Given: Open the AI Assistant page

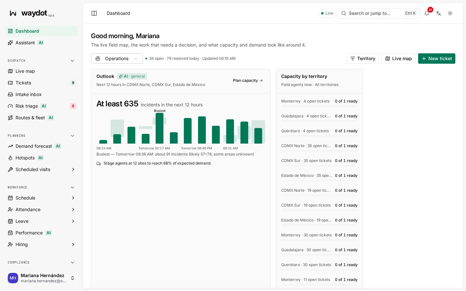Looking at the screenshot, I should [41, 43].
